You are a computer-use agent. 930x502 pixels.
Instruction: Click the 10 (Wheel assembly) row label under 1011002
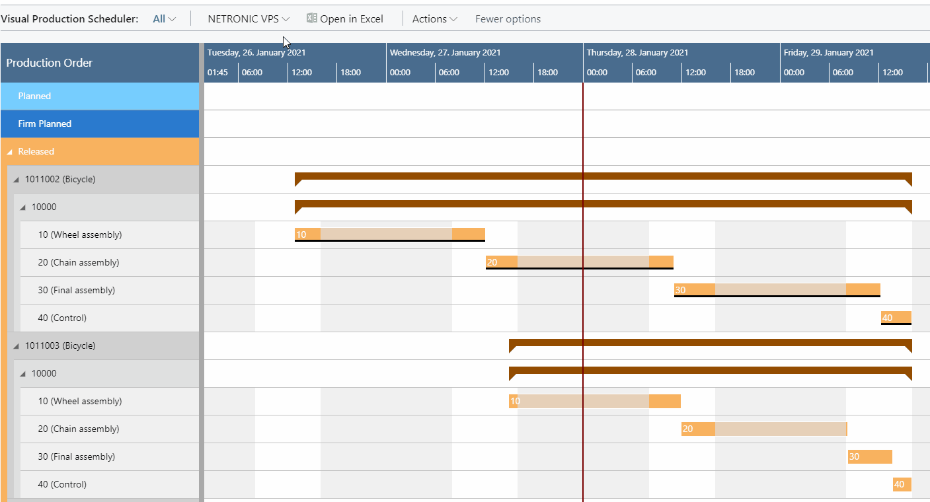tap(79, 234)
